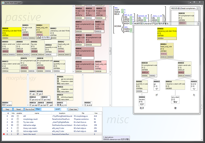Screen dimensions: 205x143
Task: Click neru-stem leaf in tree window
Action: (175, 100)
